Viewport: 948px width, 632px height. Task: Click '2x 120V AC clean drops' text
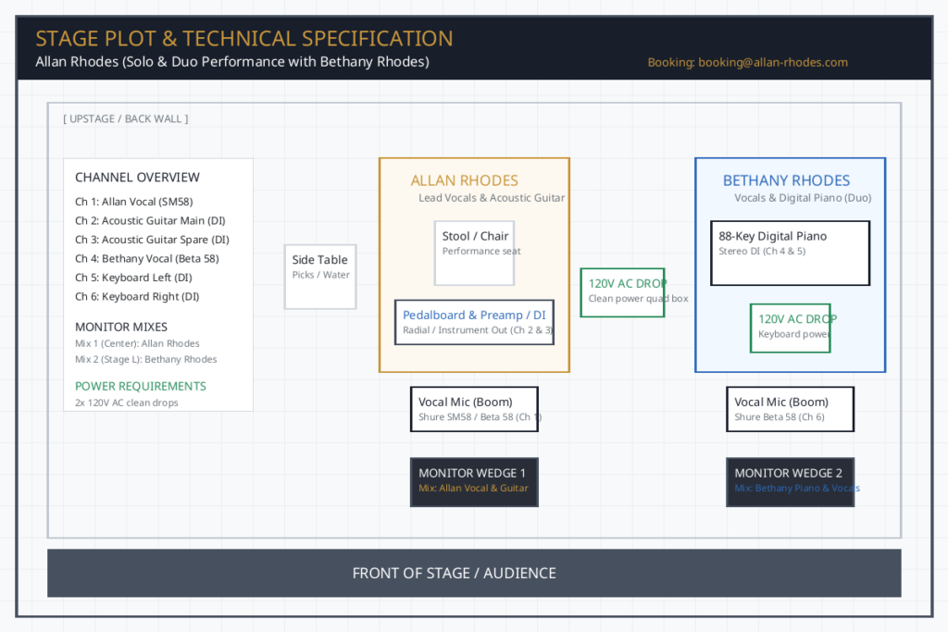[126, 403]
